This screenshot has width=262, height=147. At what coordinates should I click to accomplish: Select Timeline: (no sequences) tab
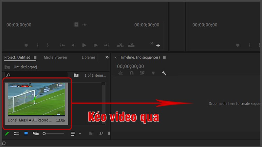(x=140, y=57)
